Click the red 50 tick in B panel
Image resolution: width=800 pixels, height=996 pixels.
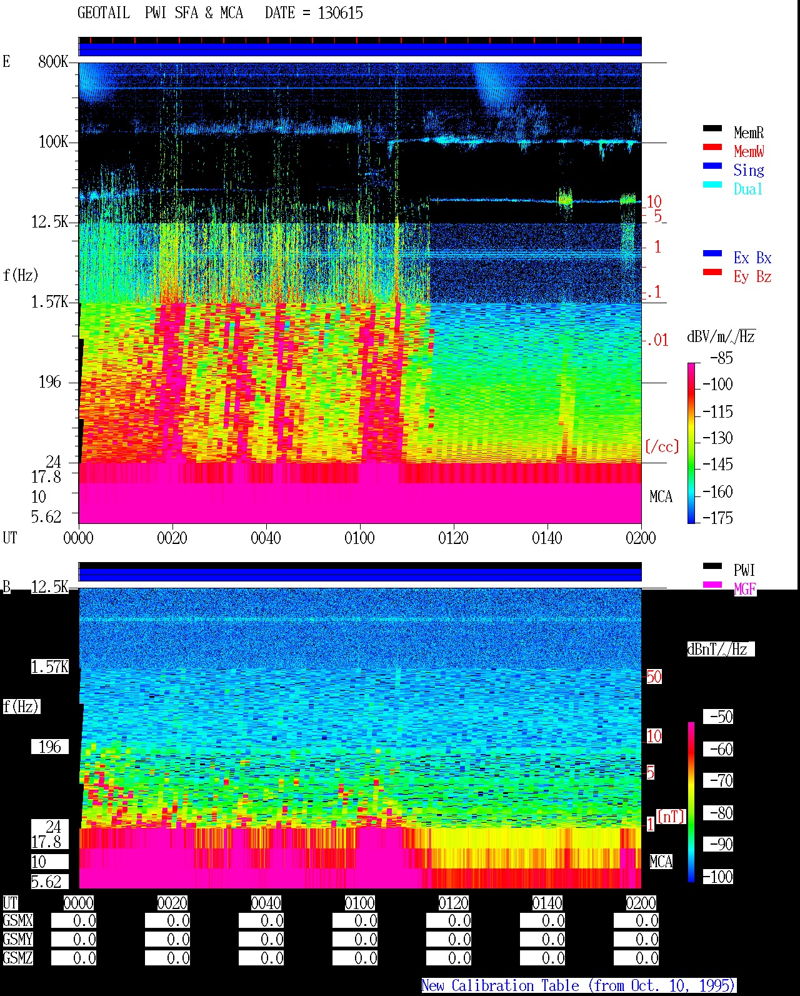click(x=654, y=677)
